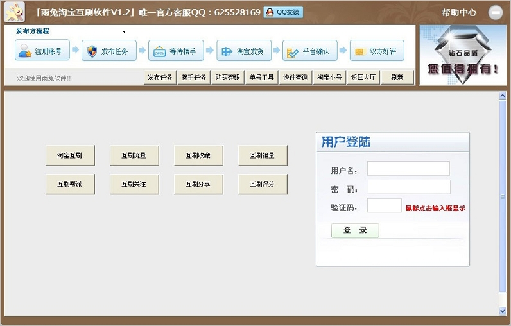
Task: Click 发布任务 shield flow step
Action: tap(109, 51)
